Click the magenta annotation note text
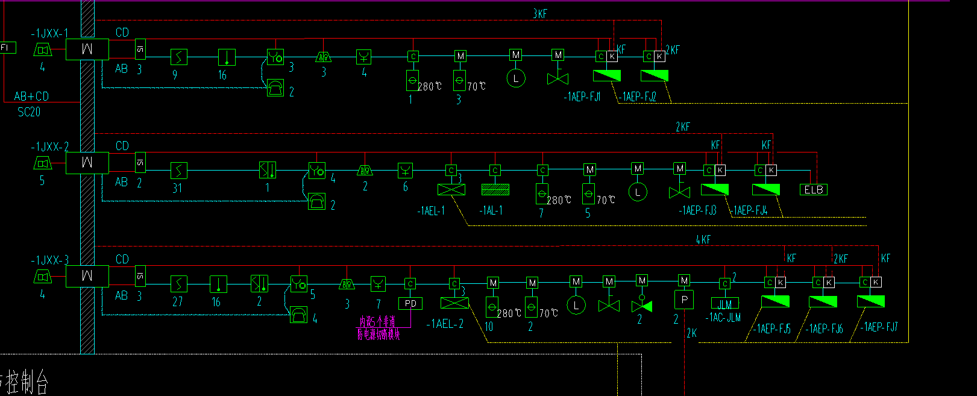 click(x=379, y=328)
